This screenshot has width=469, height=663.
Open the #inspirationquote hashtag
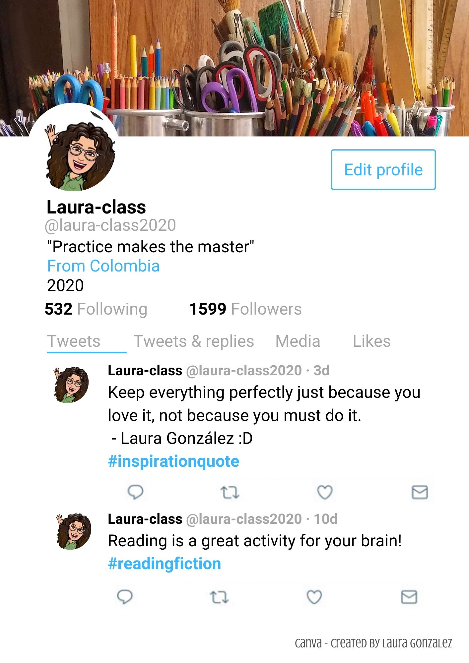(173, 461)
